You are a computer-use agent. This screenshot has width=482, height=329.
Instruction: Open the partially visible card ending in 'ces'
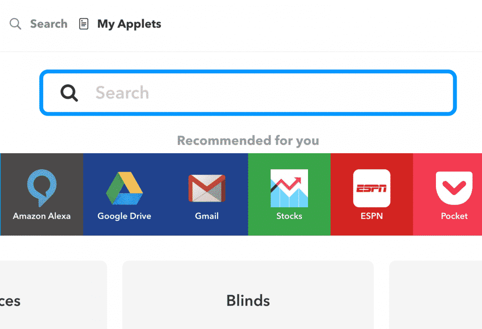[54, 295]
